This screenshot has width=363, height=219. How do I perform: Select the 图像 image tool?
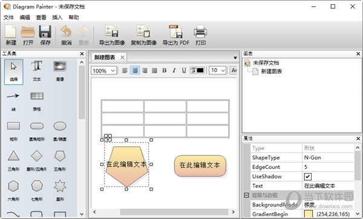(60, 71)
